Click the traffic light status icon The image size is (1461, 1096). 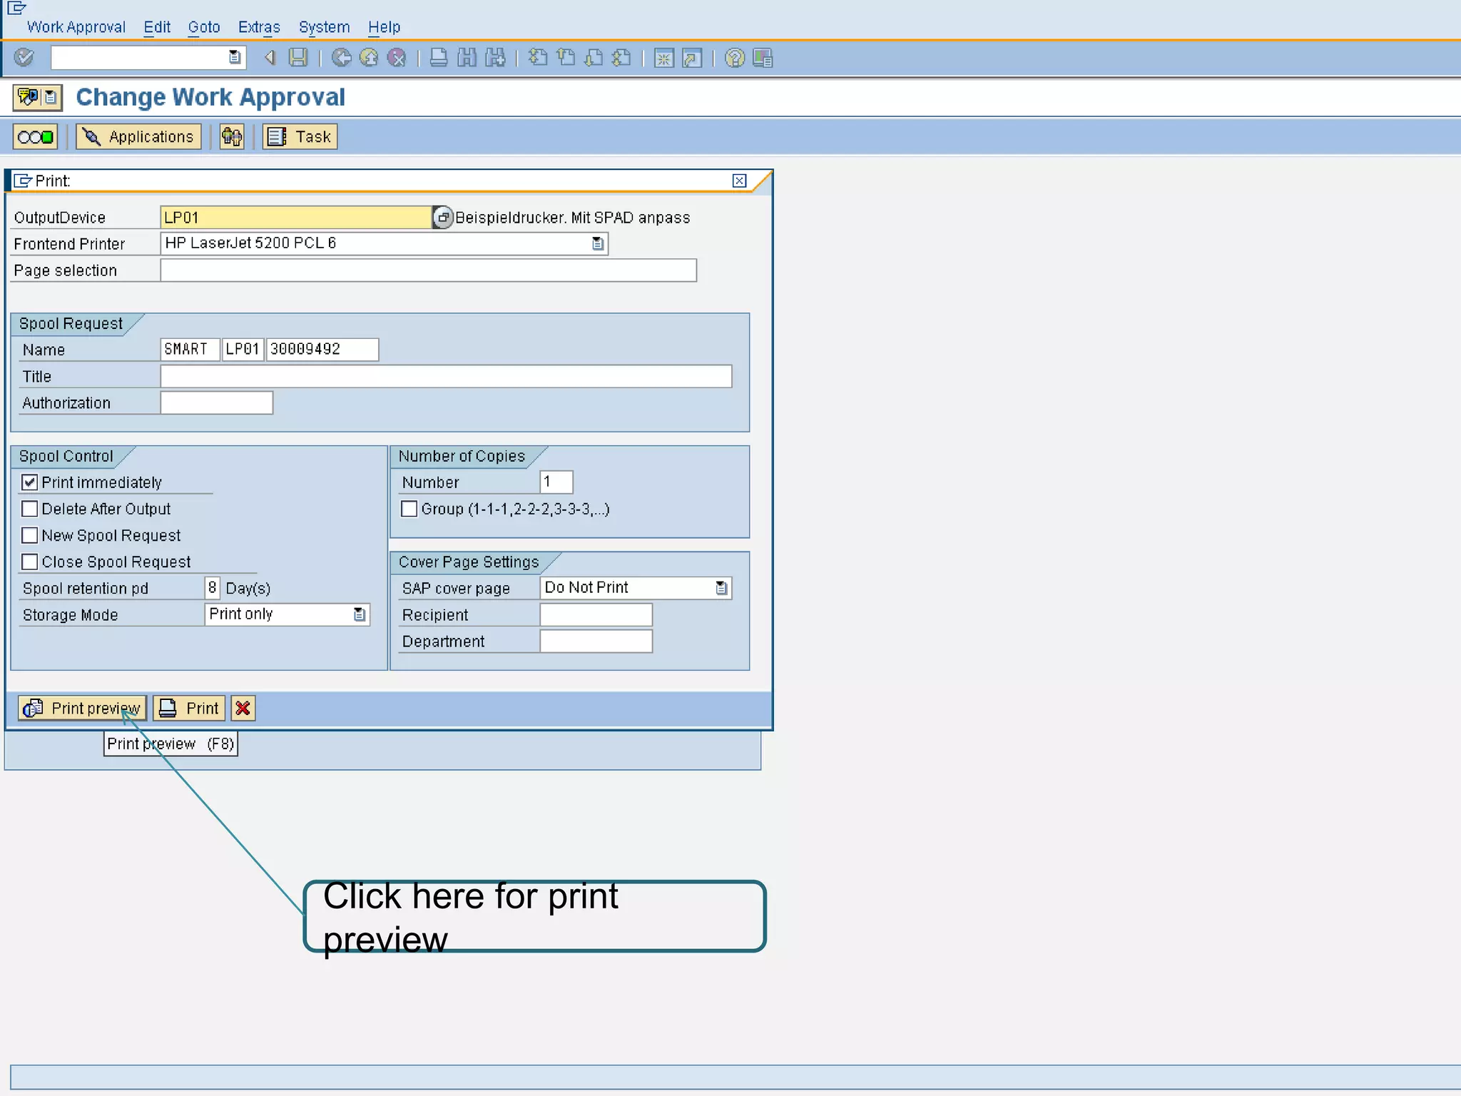point(36,137)
